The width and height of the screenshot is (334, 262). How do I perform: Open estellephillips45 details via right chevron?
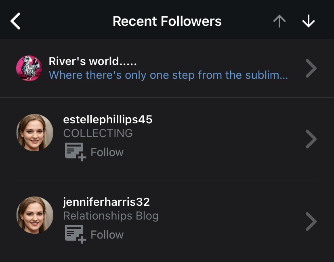coord(311,139)
